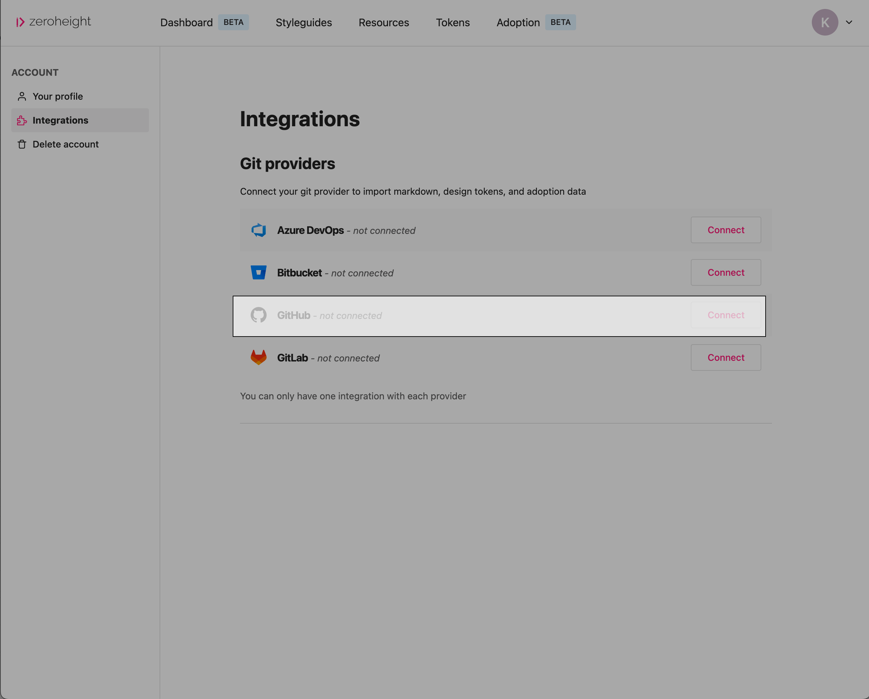Click the user avatar K
Screen dimensions: 869x699
click(825, 22)
